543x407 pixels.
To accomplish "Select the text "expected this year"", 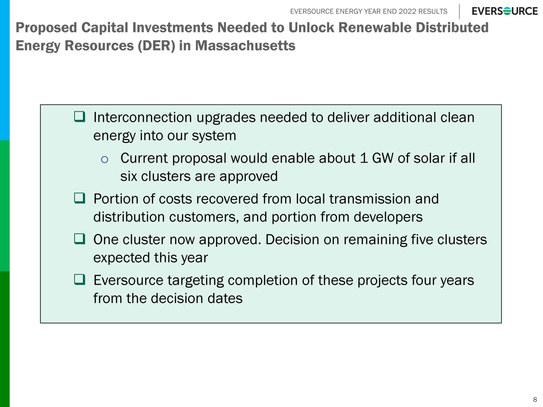I will (151, 258).
